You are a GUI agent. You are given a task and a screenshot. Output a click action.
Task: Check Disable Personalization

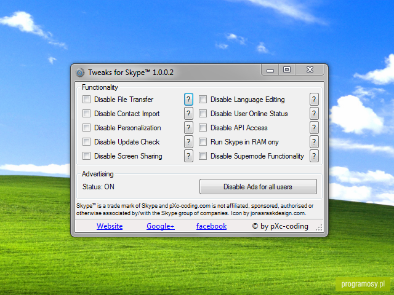pos(86,128)
